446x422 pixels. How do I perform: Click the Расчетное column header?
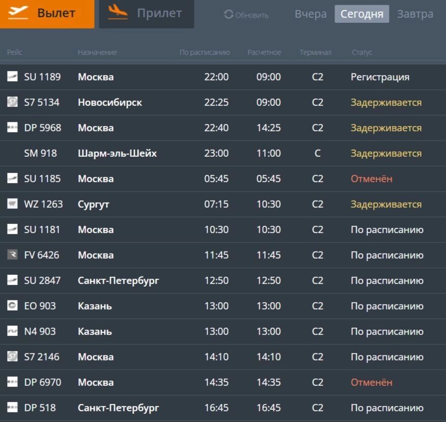tap(264, 52)
